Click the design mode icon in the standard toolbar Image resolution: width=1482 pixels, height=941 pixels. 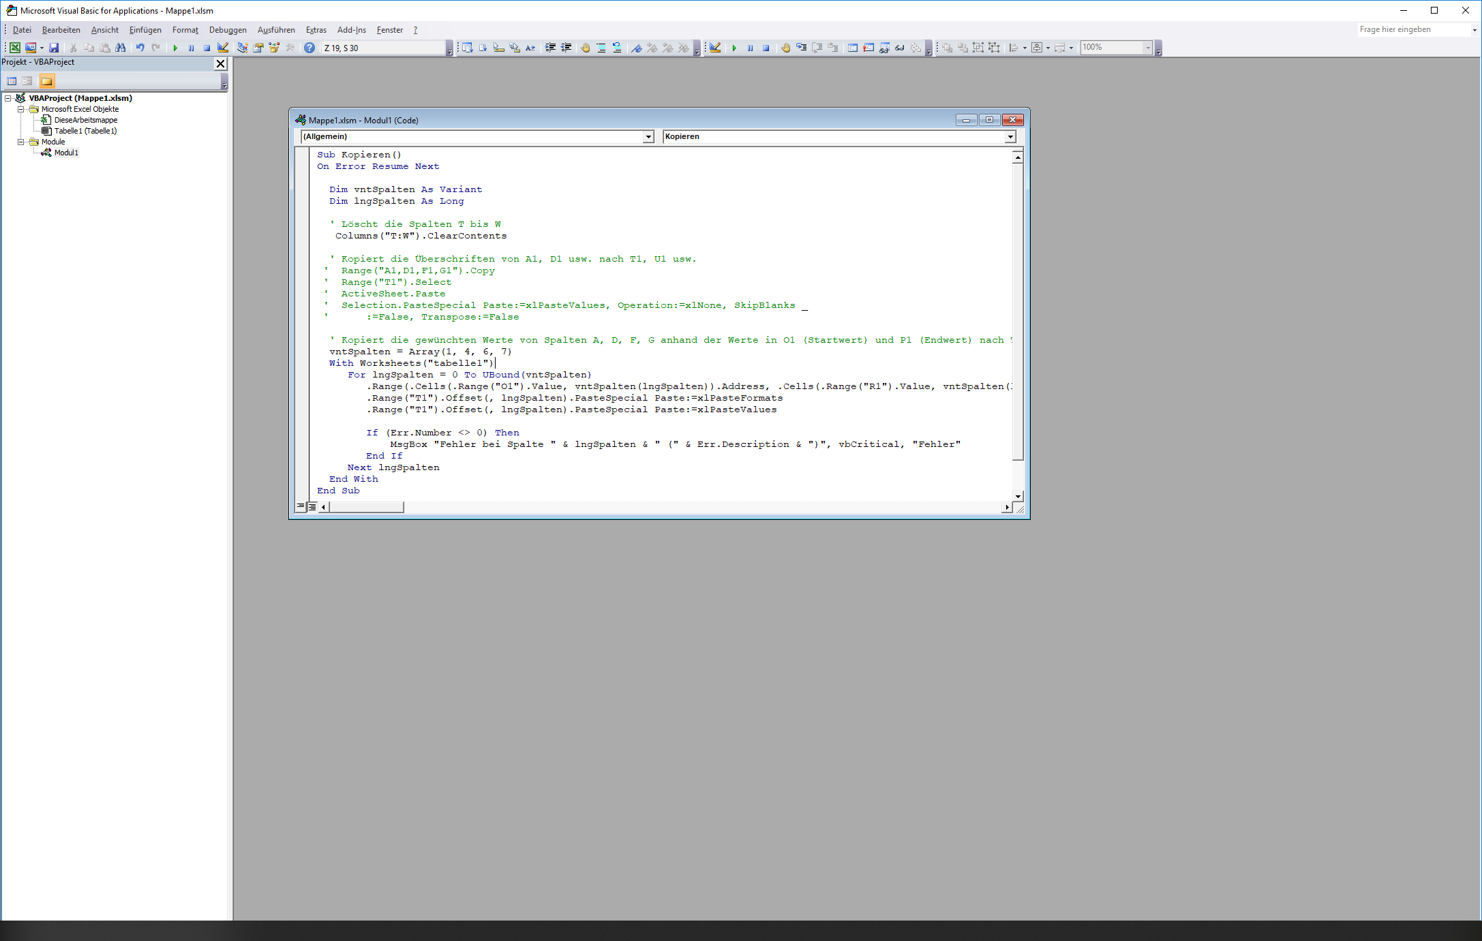click(223, 48)
